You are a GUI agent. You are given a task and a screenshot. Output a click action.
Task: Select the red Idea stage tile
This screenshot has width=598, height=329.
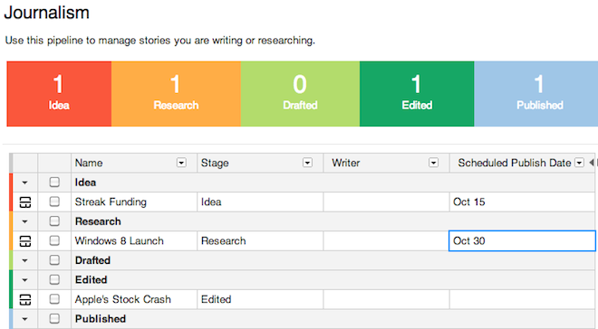tap(59, 94)
